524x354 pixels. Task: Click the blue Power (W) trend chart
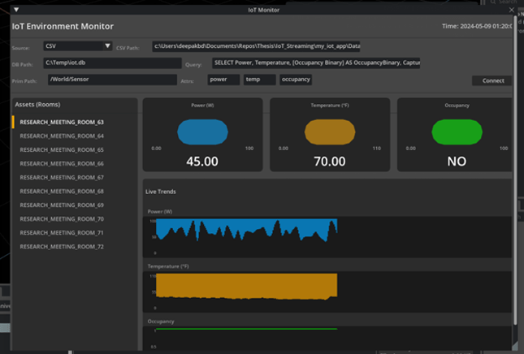click(247, 230)
